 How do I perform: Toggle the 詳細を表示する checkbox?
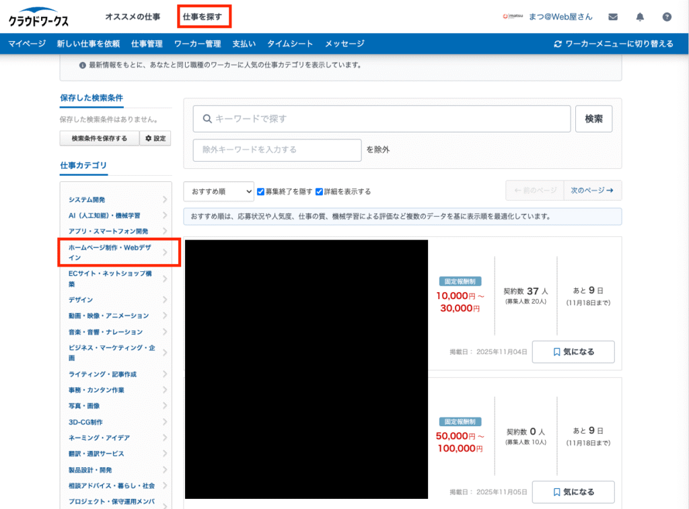click(319, 191)
